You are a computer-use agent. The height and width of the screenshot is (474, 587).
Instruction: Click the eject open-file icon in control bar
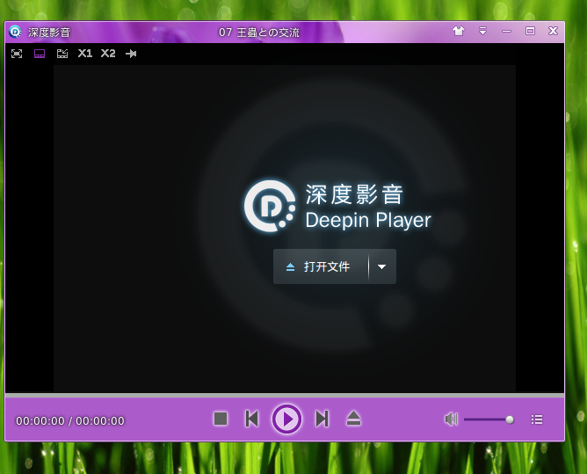pos(353,419)
